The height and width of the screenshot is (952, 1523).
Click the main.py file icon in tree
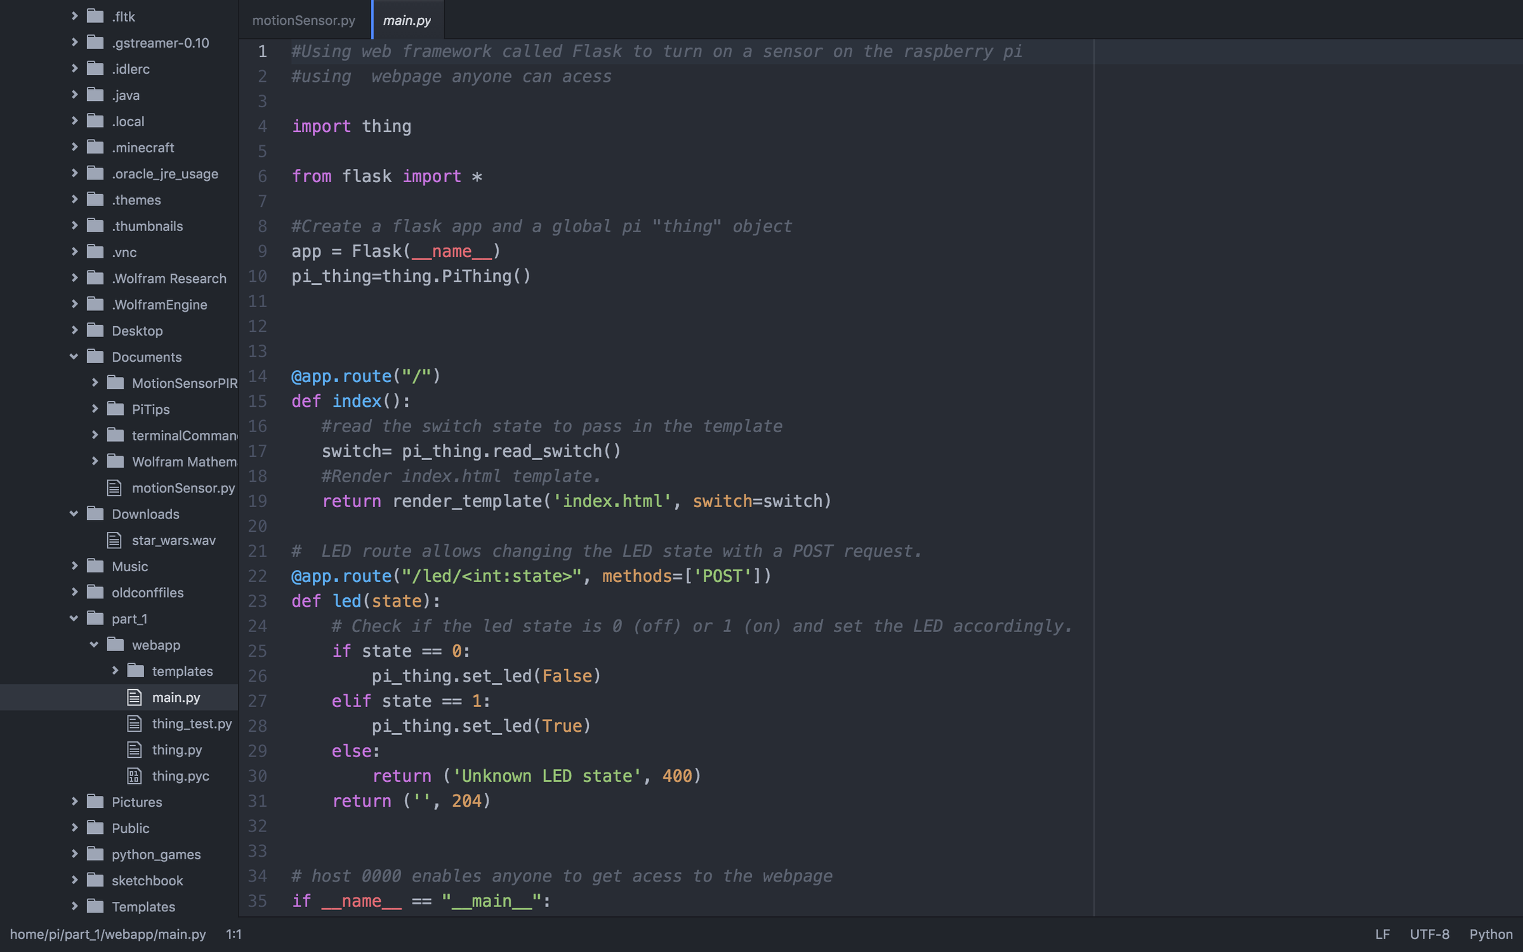point(134,697)
